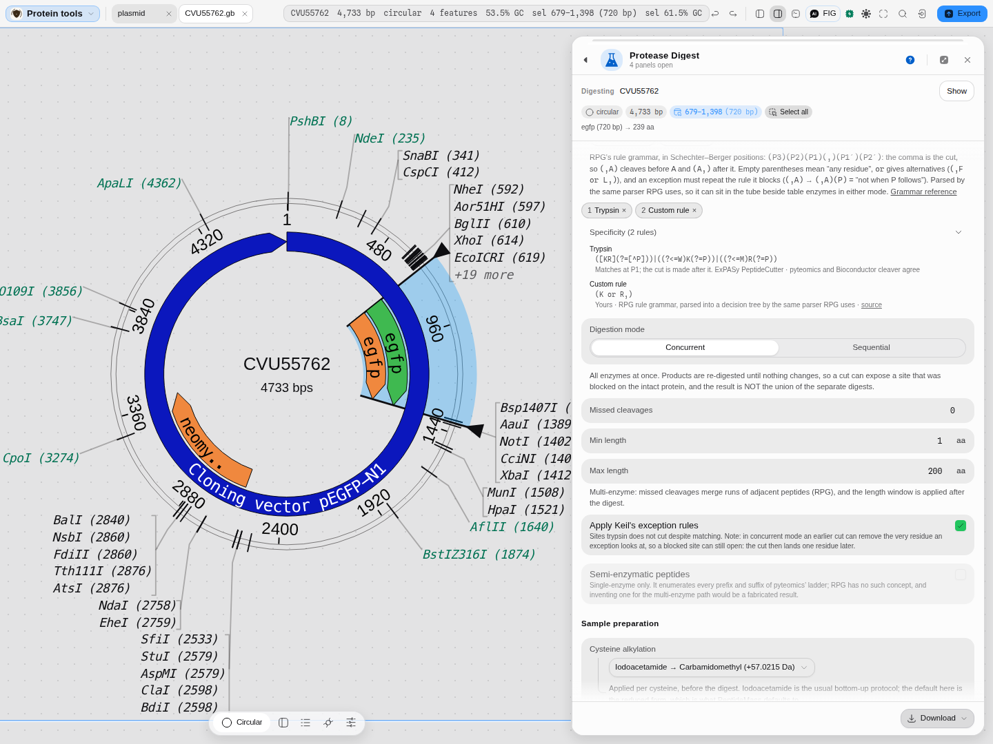The image size is (993, 744).
Task: Open the search magnifier icon
Action: [903, 14]
